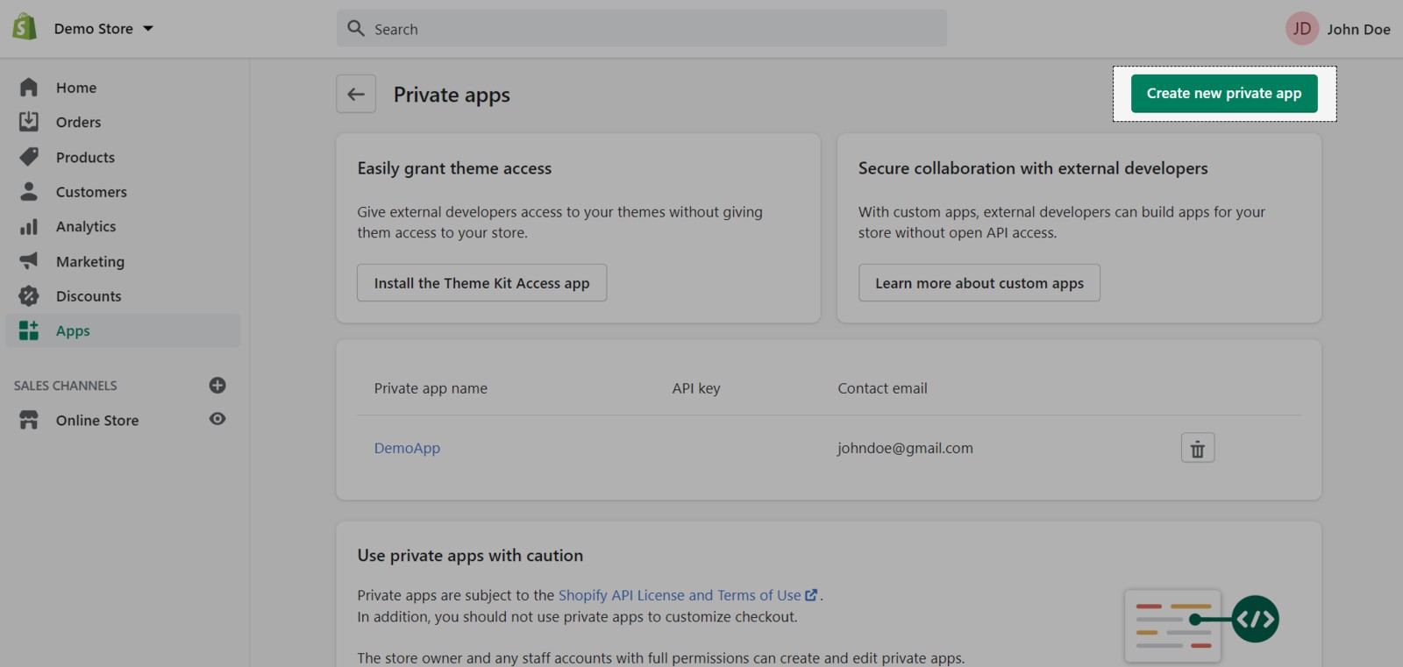View online store via eye icon
1403x667 pixels.
point(217,419)
